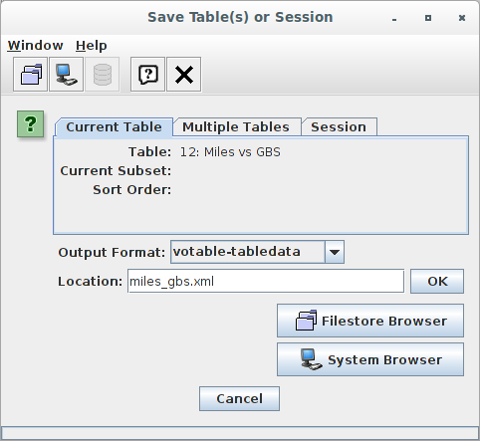480x441 pixels.
Task: Expand the Output Format dropdown arrow
Action: coord(335,252)
